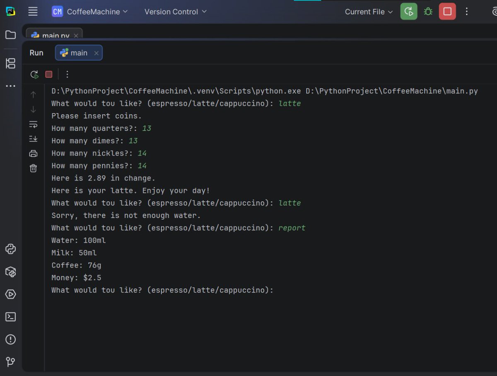Jump up the stack trace with the up arrow
497x376 pixels.
point(34,95)
